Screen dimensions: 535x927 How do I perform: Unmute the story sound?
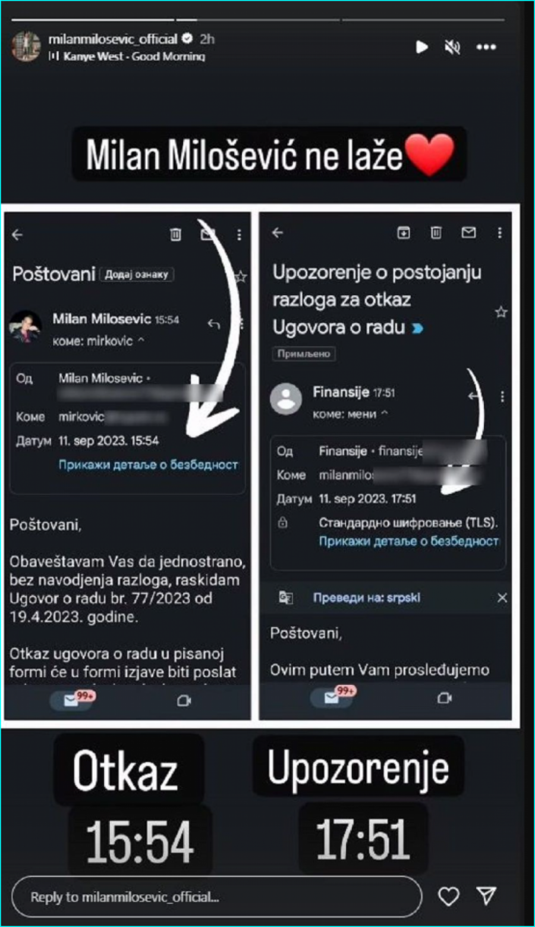452,47
